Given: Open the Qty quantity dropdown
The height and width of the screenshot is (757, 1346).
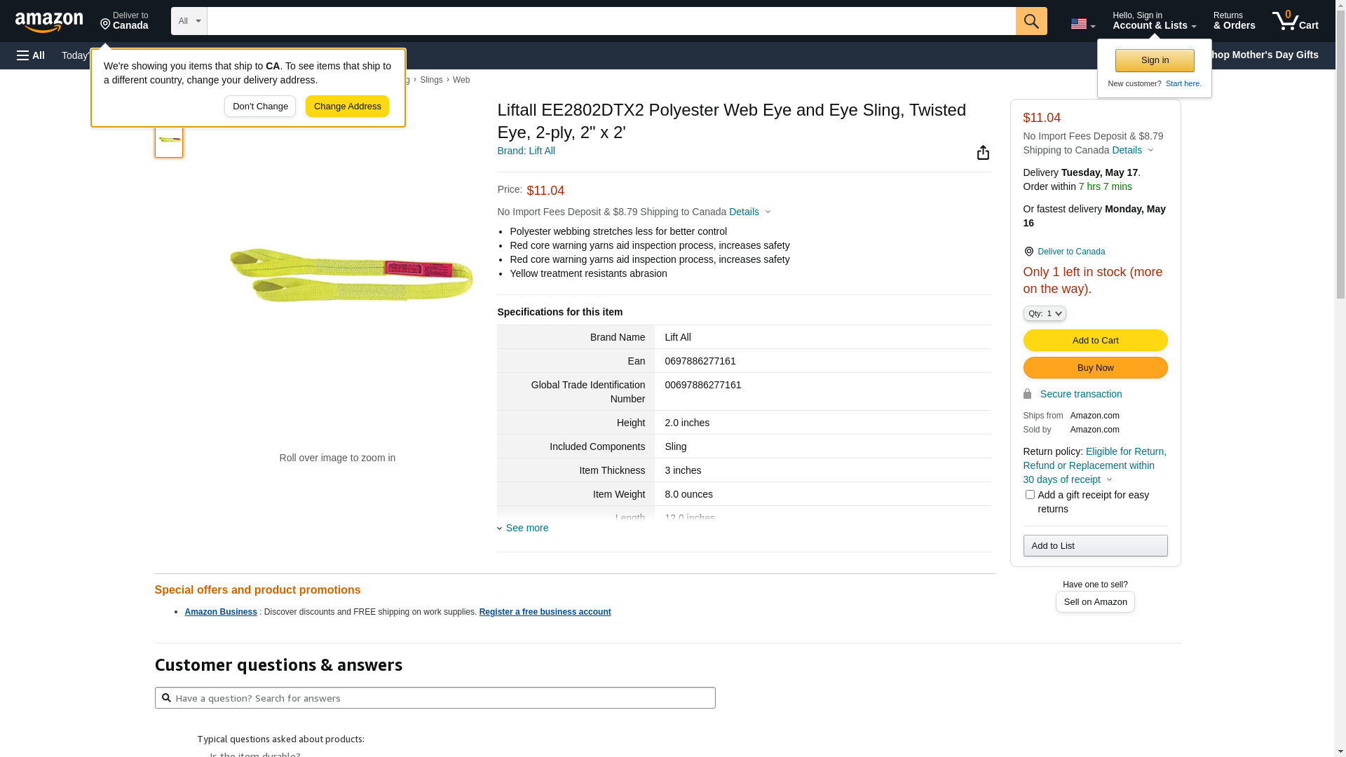Looking at the screenshot, I should pos(1045,313).
